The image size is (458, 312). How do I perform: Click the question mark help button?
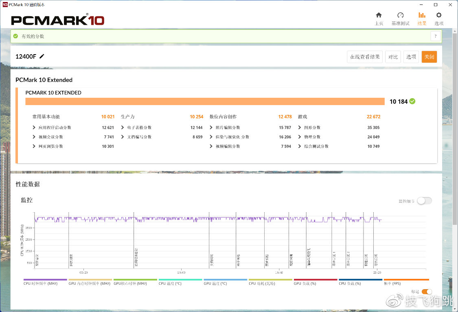click(x=436, y=36)
